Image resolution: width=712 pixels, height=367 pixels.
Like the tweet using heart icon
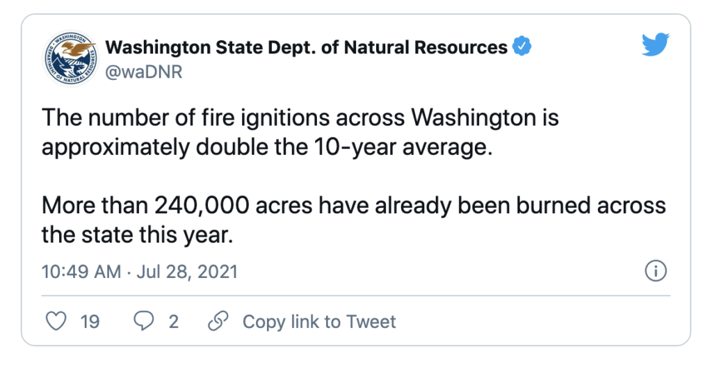click(x=57, y=322)
